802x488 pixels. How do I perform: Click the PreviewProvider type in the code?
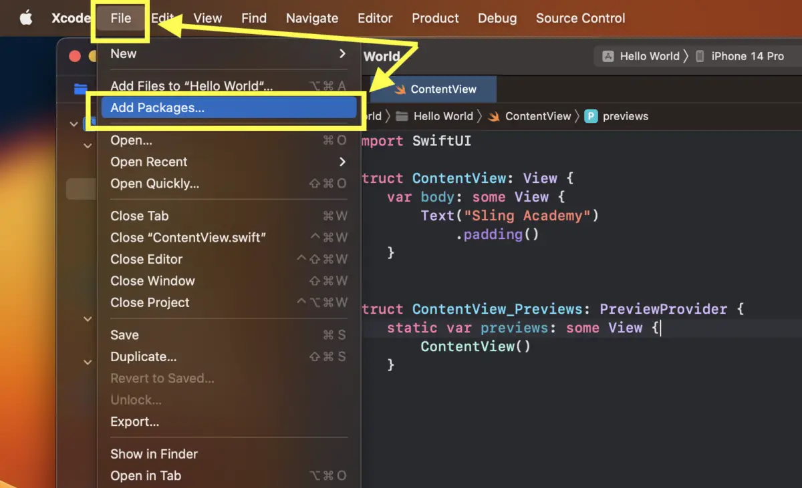coord(663,309)
